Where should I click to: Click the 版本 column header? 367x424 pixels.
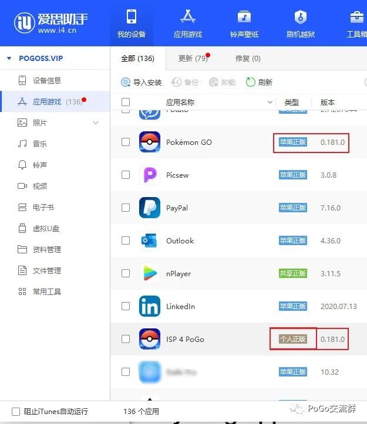click(328, 102)
